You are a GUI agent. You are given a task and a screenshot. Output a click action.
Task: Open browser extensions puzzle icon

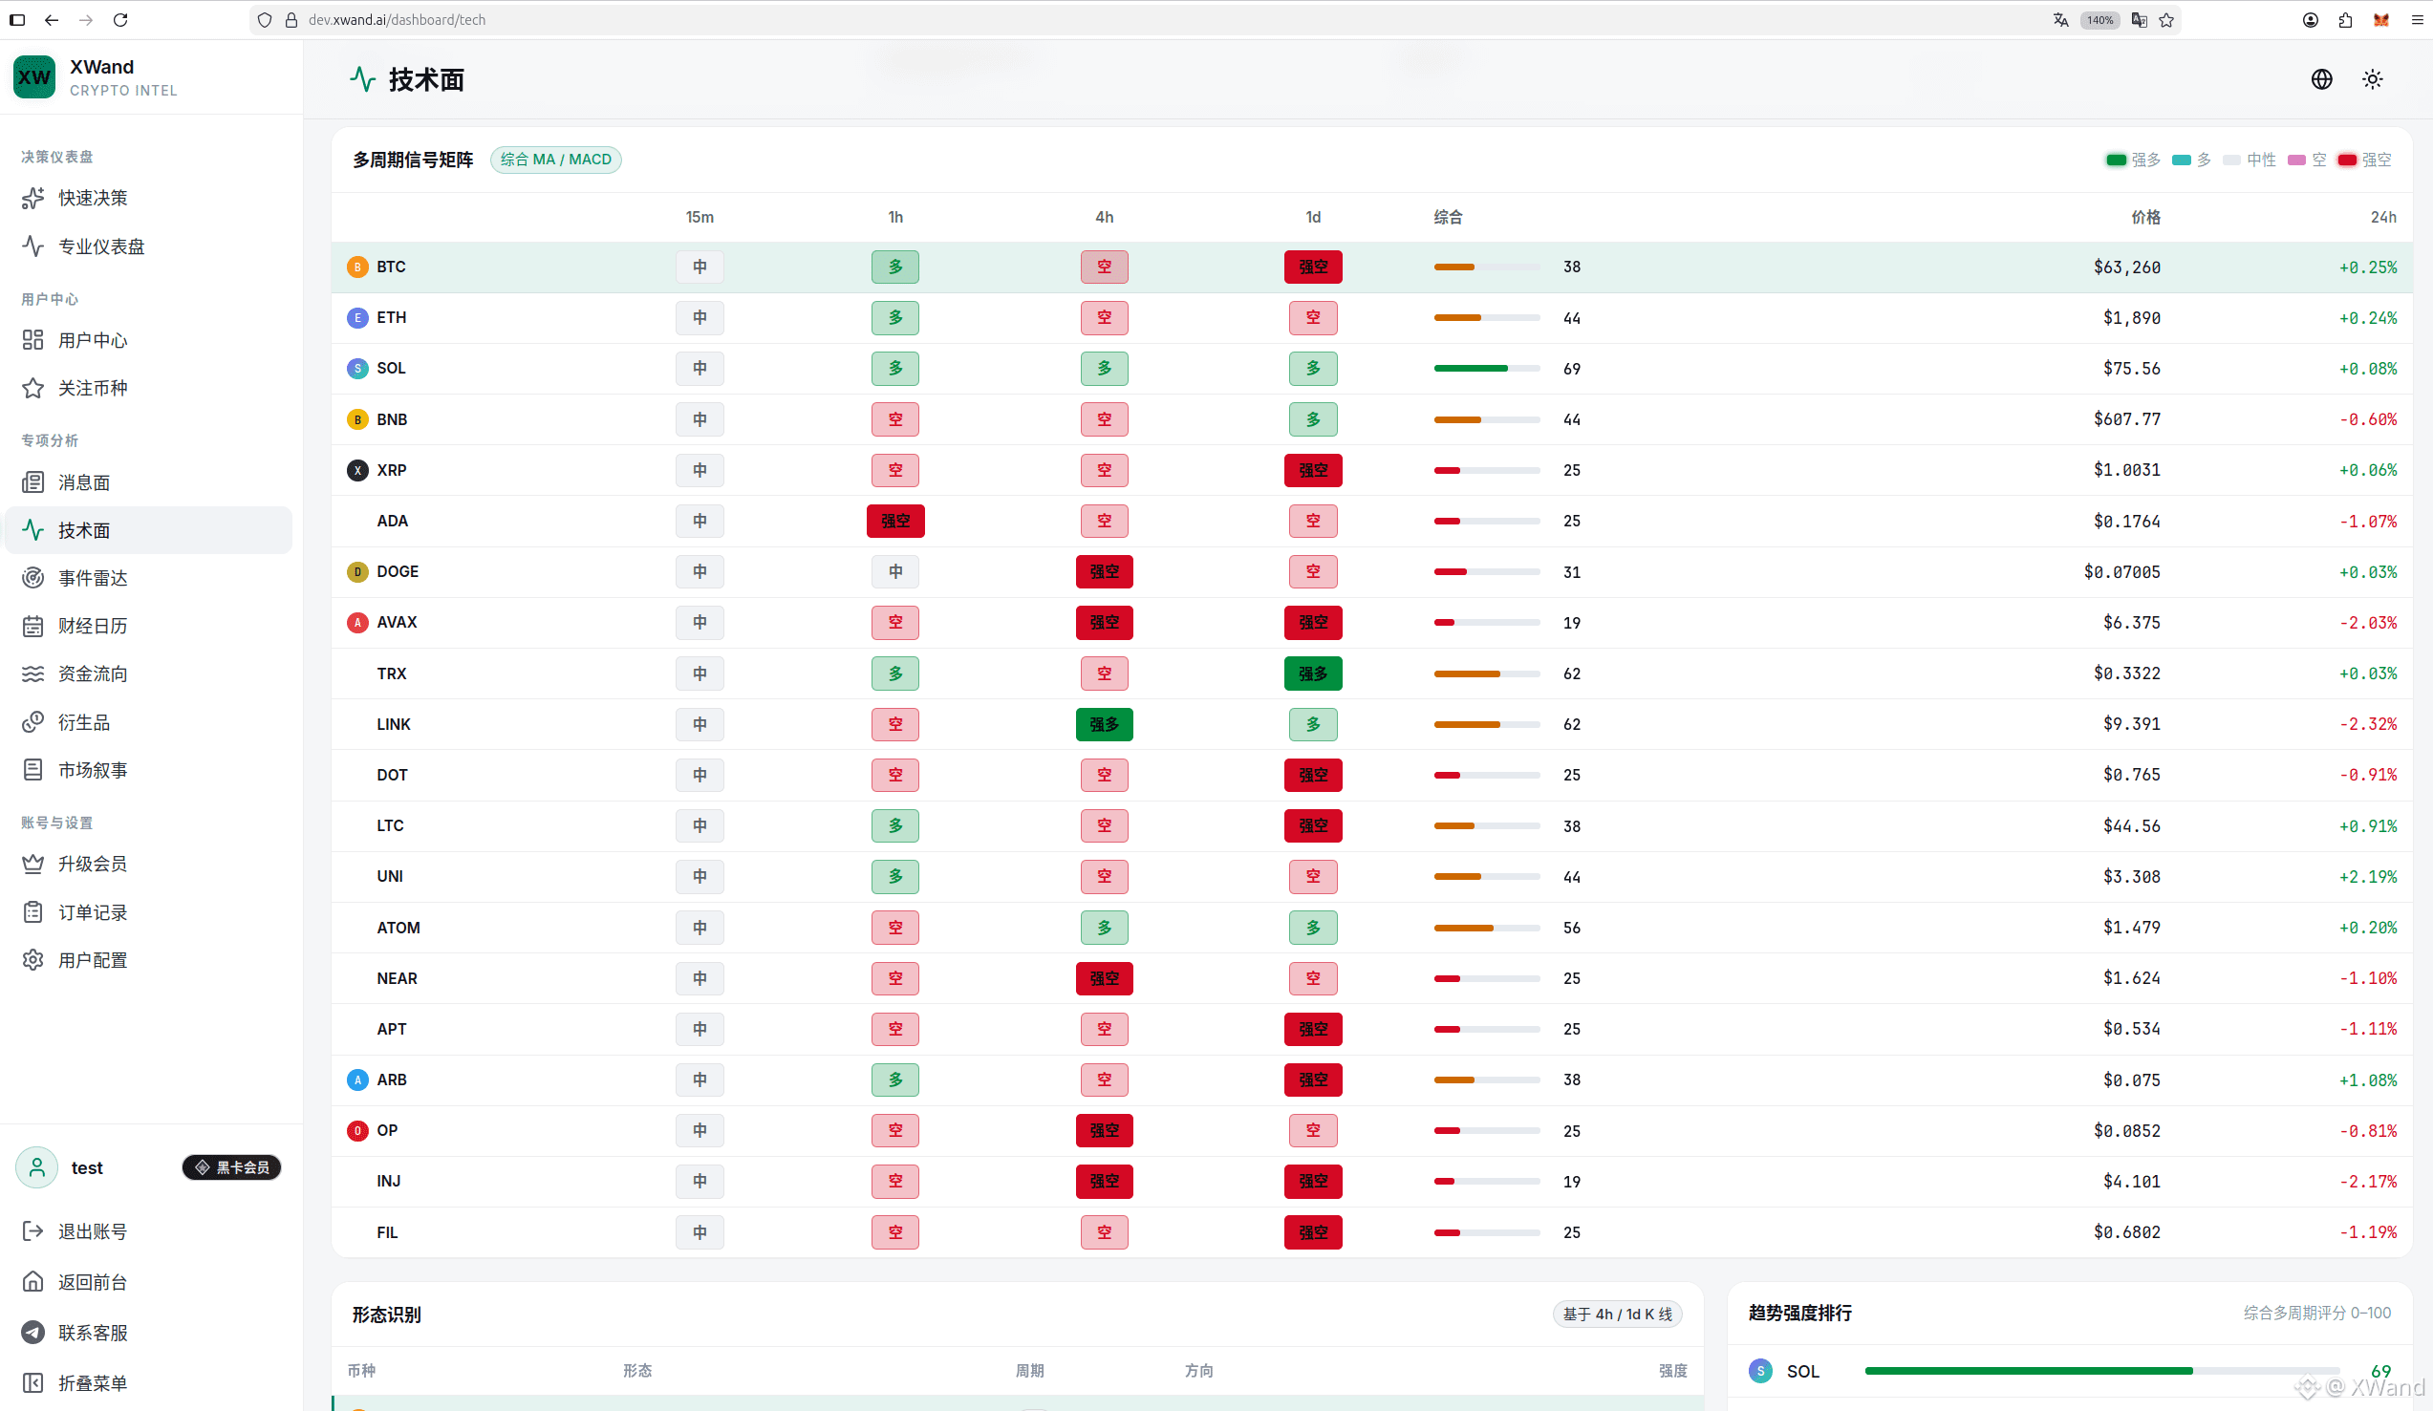[x=2346, y=19]
